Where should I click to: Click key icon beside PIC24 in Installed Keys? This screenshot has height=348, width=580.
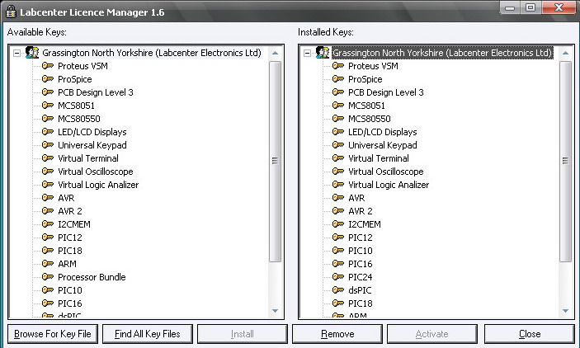point(338,277)
